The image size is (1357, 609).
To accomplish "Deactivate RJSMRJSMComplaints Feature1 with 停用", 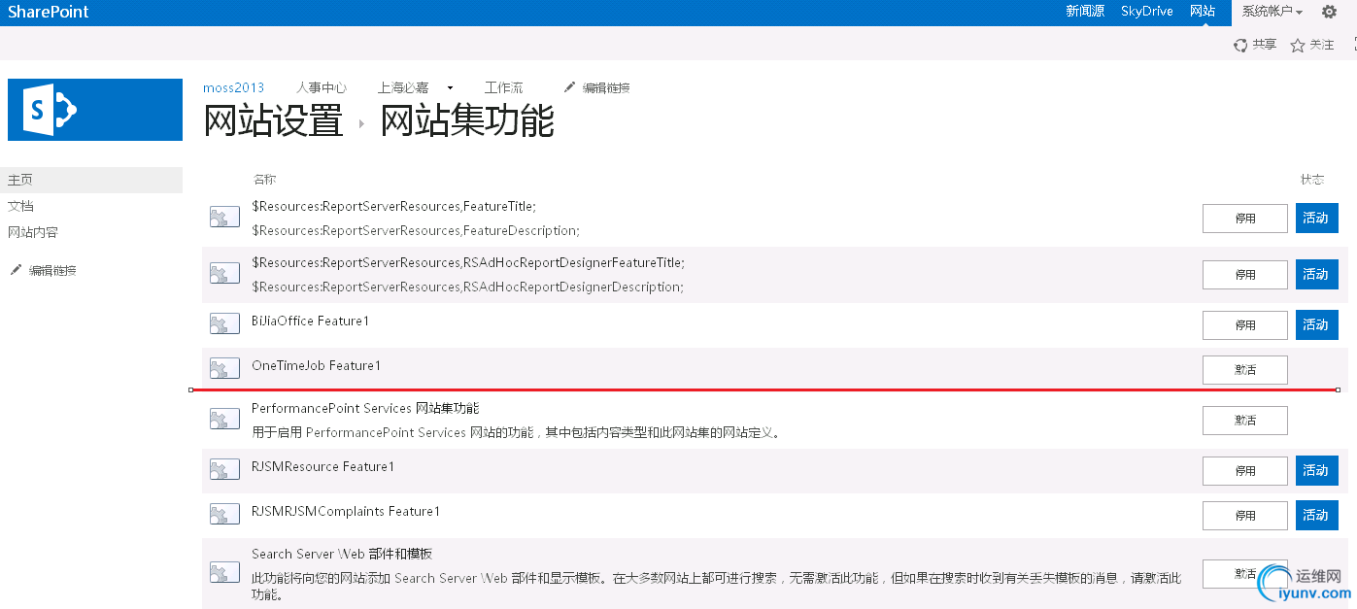I will pos(1245,516).
